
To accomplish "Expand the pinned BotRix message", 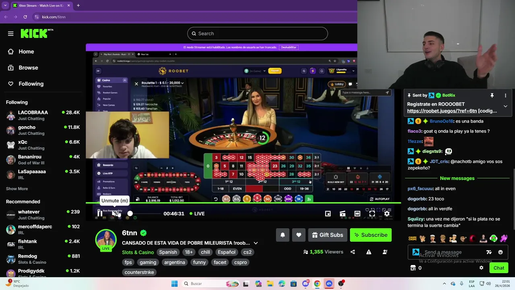I will (505, 106).
